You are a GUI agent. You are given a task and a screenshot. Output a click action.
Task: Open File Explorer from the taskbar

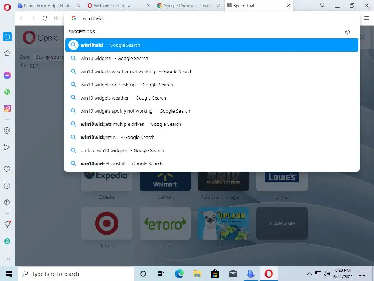click(x=197, y=274)
